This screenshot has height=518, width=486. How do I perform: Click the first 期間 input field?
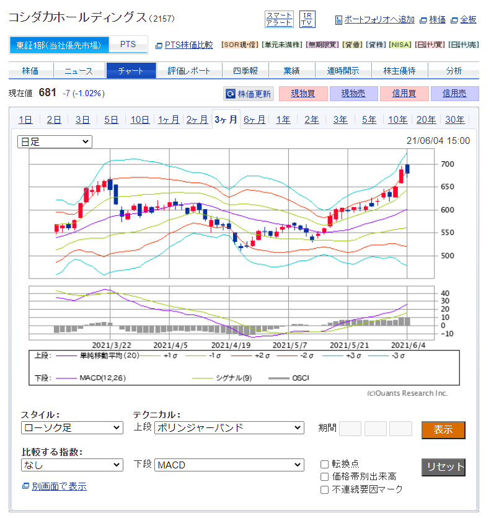(x=350, y=429)
